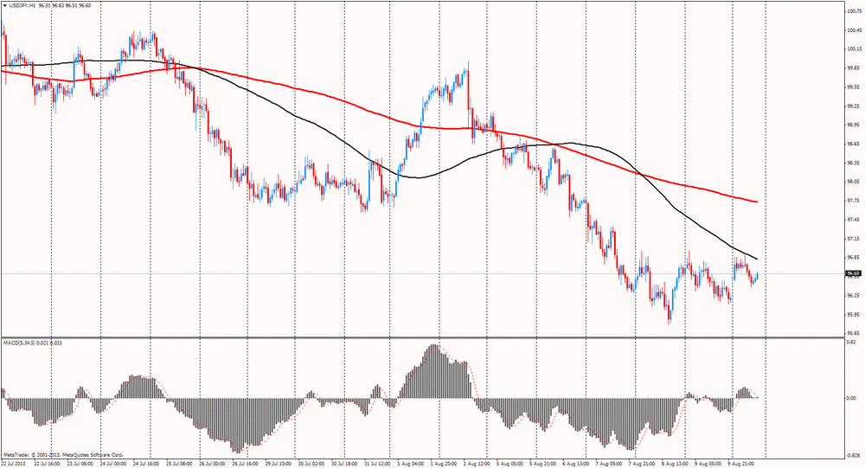Click the 97.75 price scale label
Image resolution: width=865 pixels, height=468 pixels.
click(x=854, y=201)
